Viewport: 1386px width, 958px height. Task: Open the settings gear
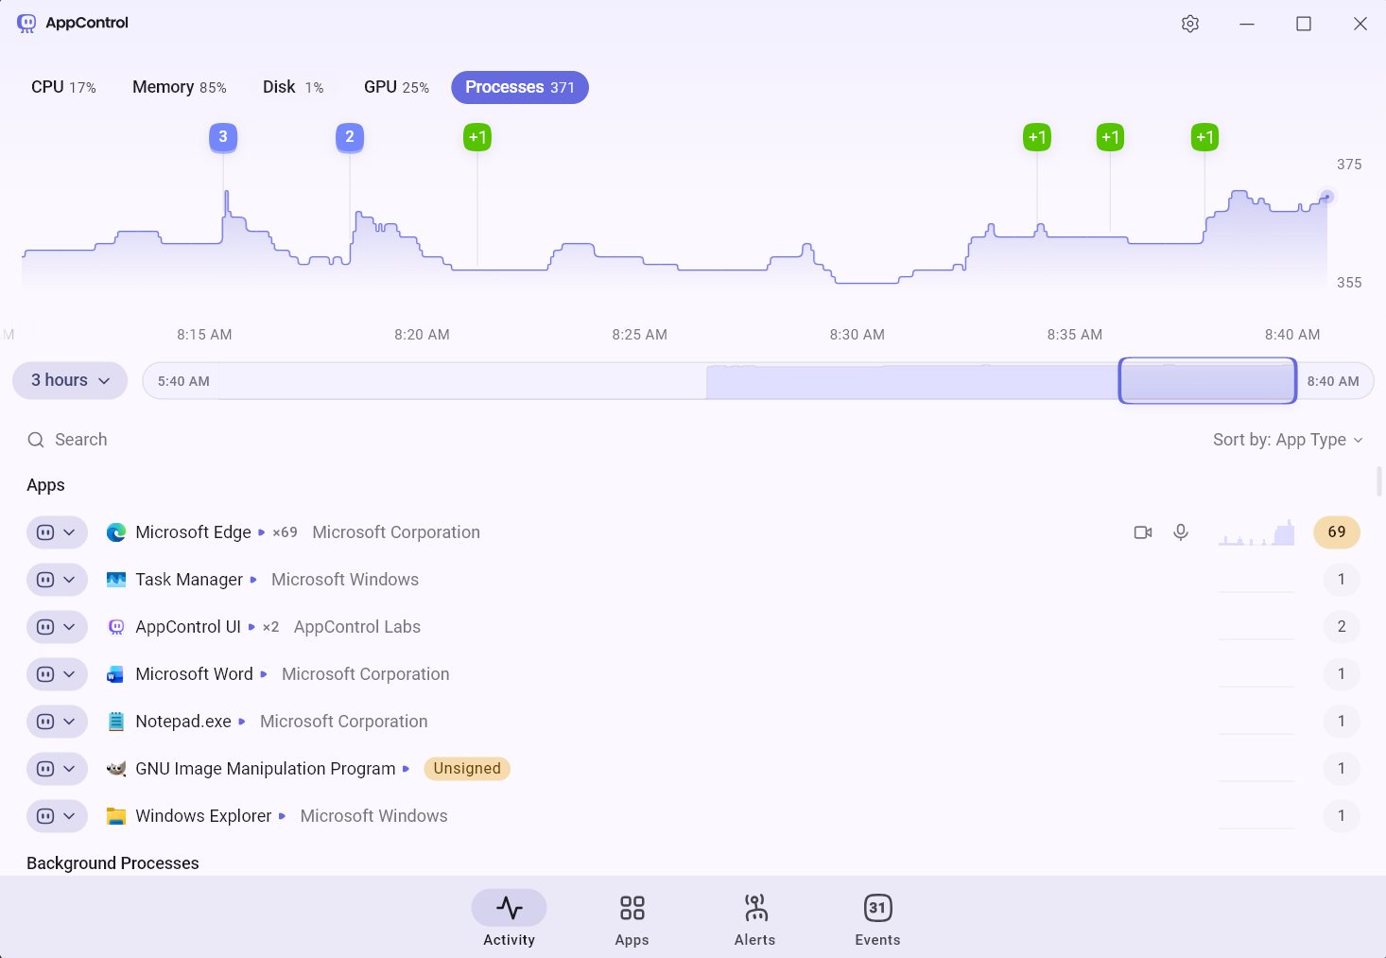1190,23
